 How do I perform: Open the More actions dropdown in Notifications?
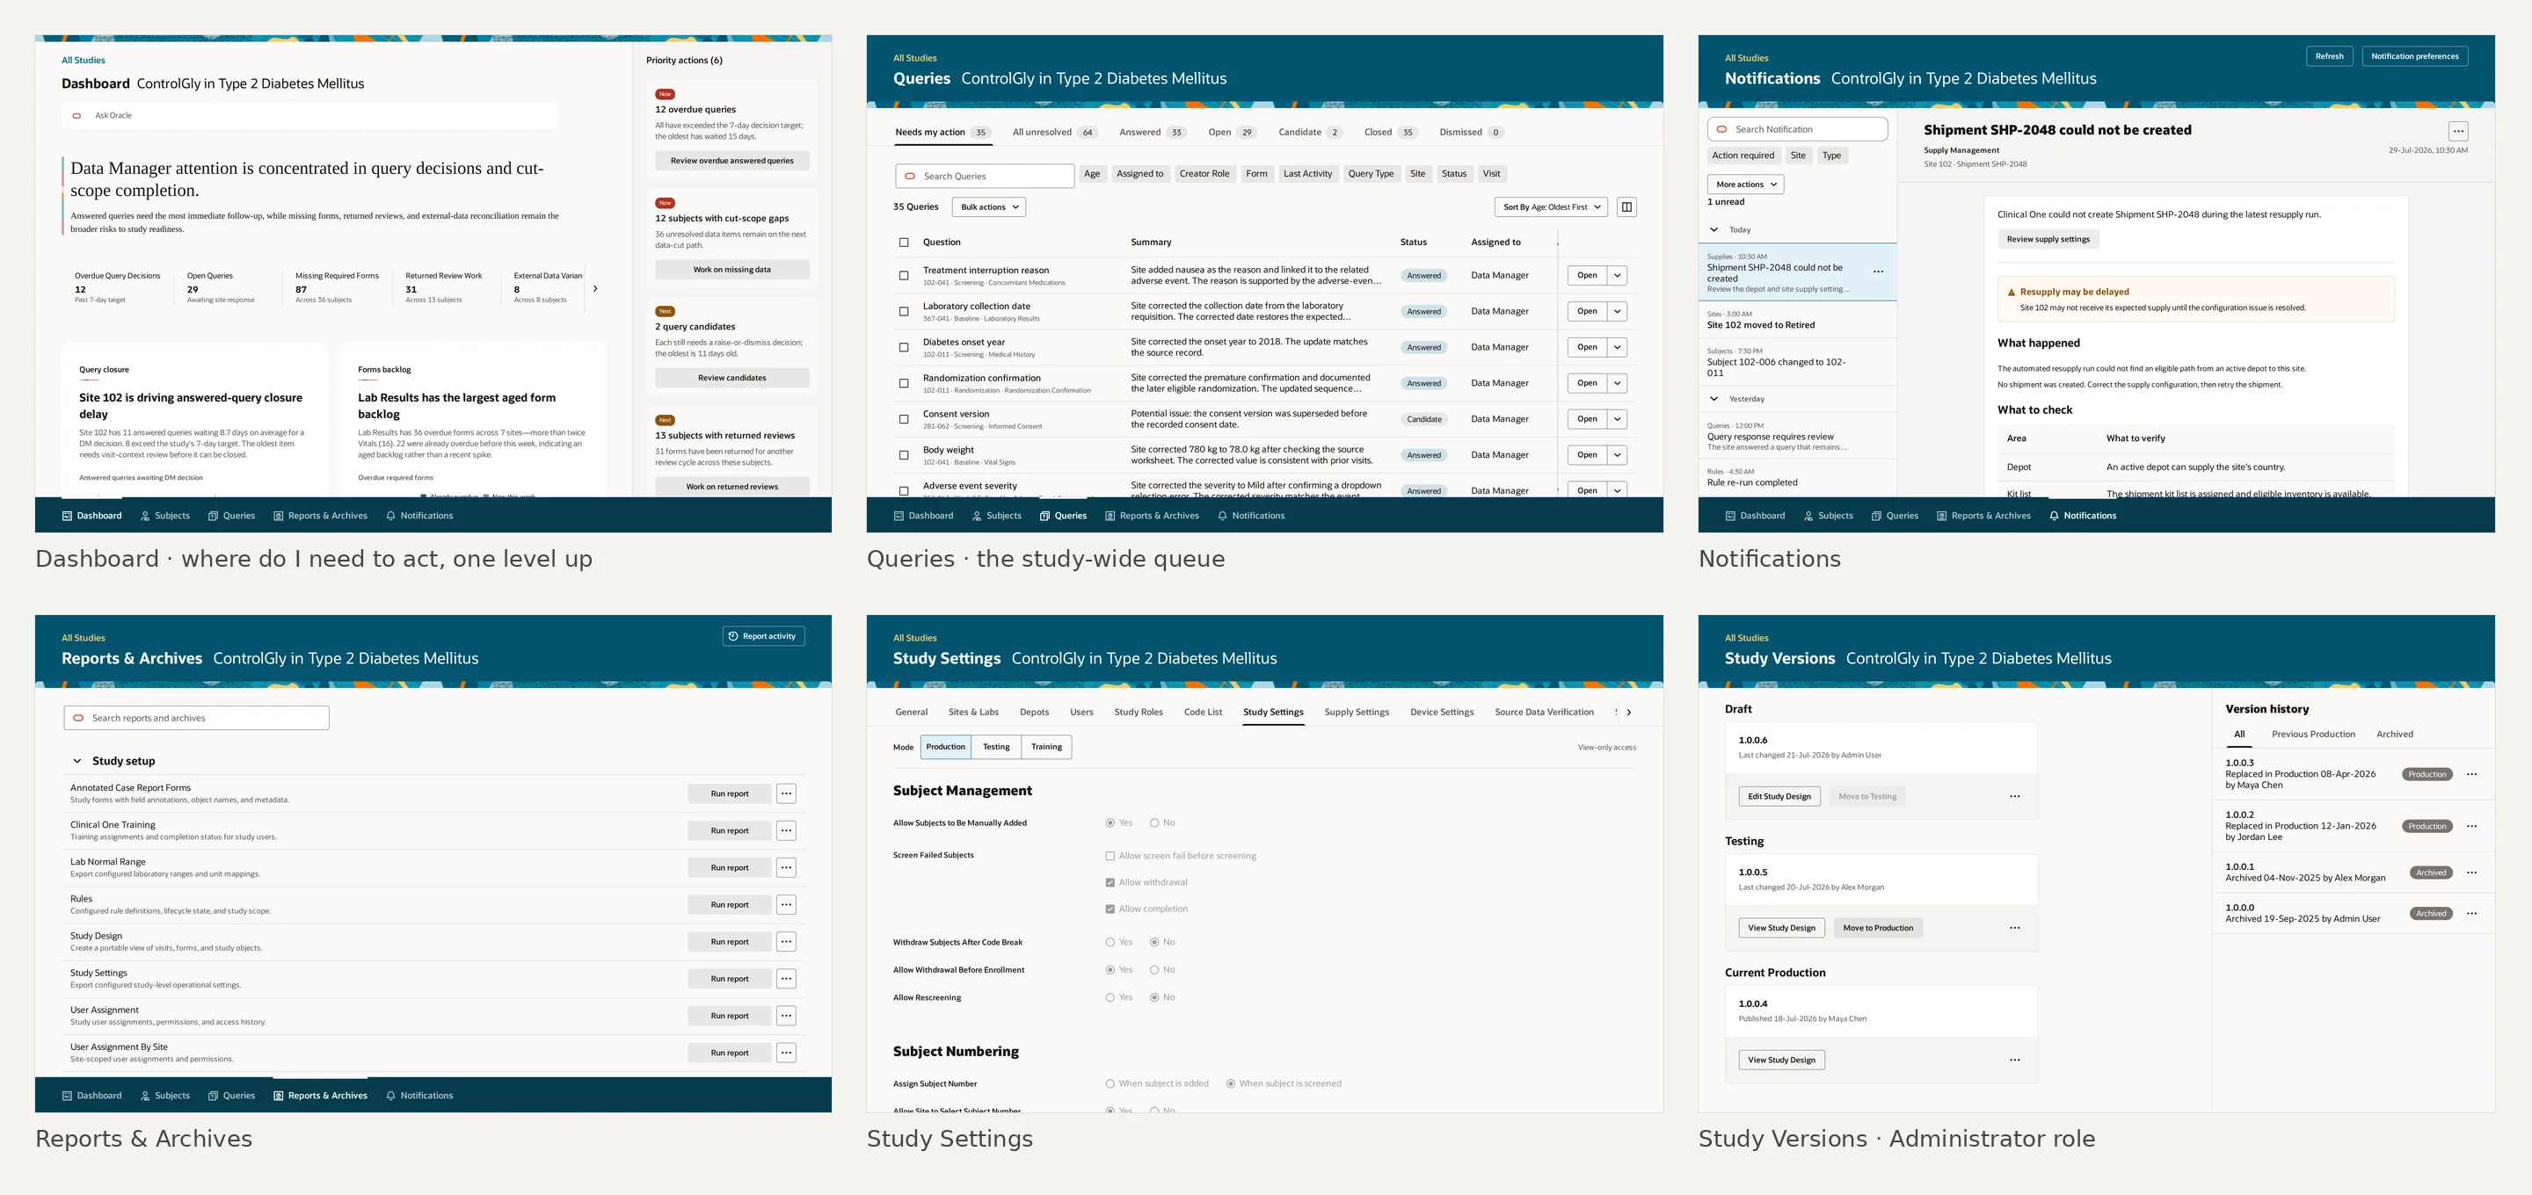tap(1746, 185)
